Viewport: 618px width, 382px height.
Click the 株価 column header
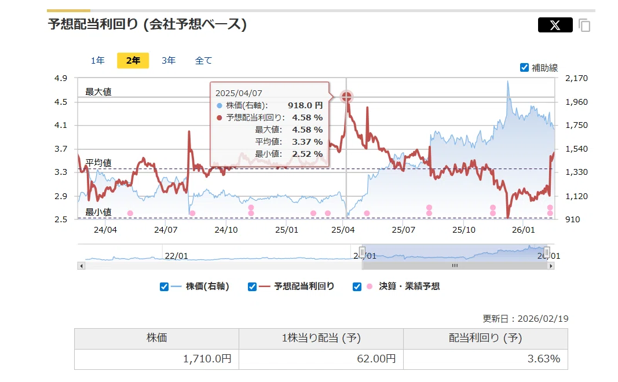(x=156, y=338)
